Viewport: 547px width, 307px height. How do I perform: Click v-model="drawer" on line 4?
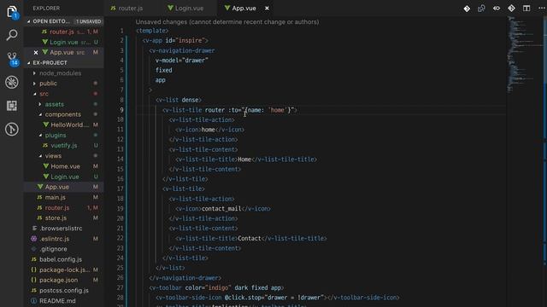pyautogui.click(x=182, y=61)
